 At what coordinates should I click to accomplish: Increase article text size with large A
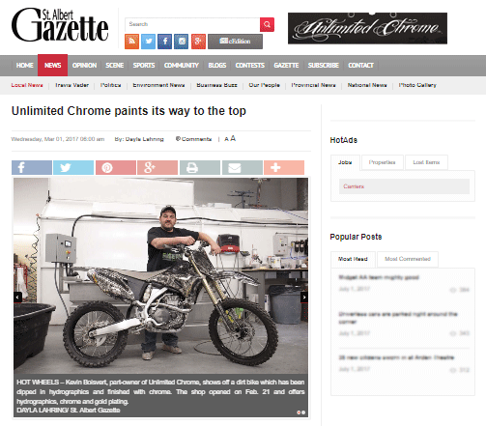(x=233, y=138)
